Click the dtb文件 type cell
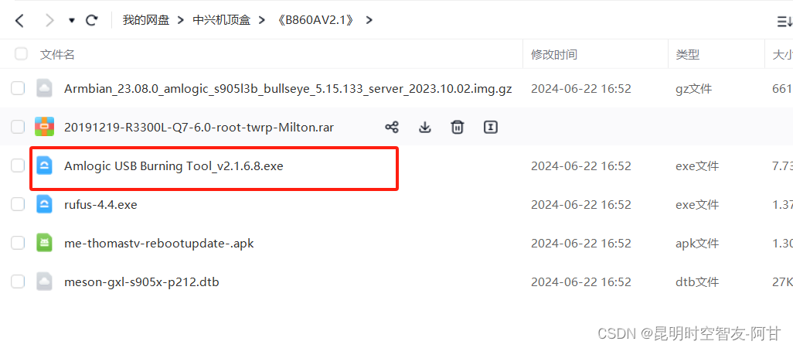This screenshot has height=348, width=793. pyautogui.click(x=697, y=281)
